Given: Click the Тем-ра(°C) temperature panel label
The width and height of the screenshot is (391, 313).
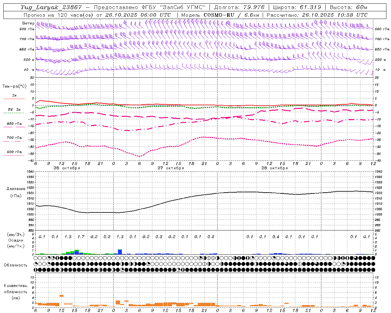Looking at the screenshot, I should click(x=14, y=87).
